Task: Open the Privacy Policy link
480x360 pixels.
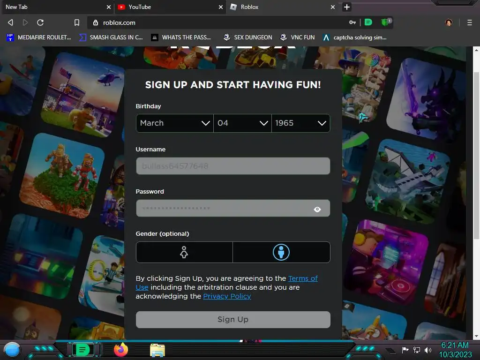Action: (227, 296)
